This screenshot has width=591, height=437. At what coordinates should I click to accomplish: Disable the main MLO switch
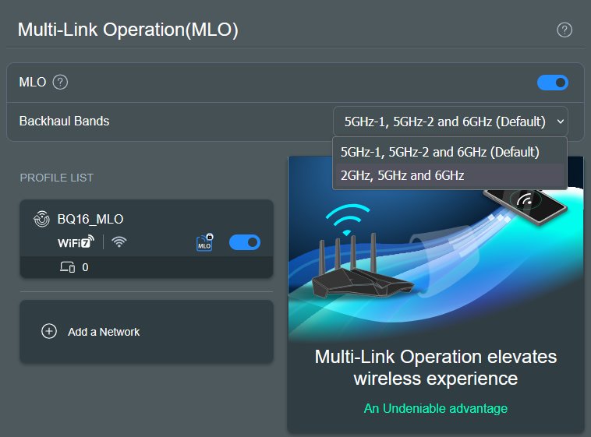click(552, 83)
